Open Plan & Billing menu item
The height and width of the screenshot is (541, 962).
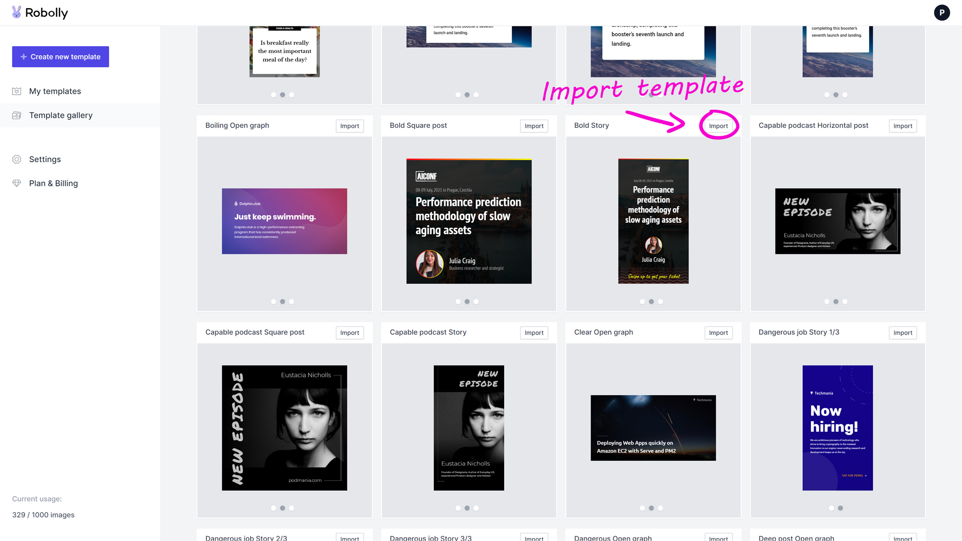53,183
